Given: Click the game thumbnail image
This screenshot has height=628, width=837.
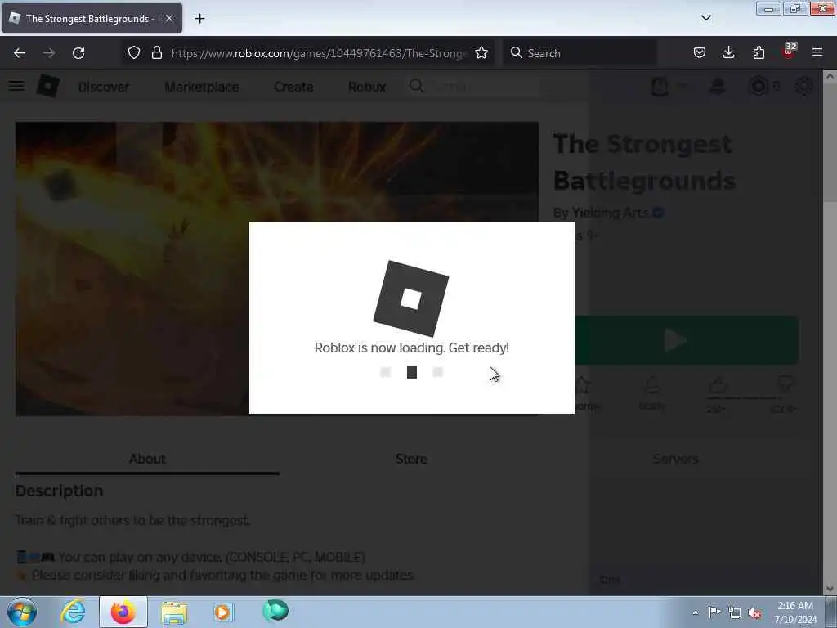Looking at the screenshot, I should click(x=276, y=268).
